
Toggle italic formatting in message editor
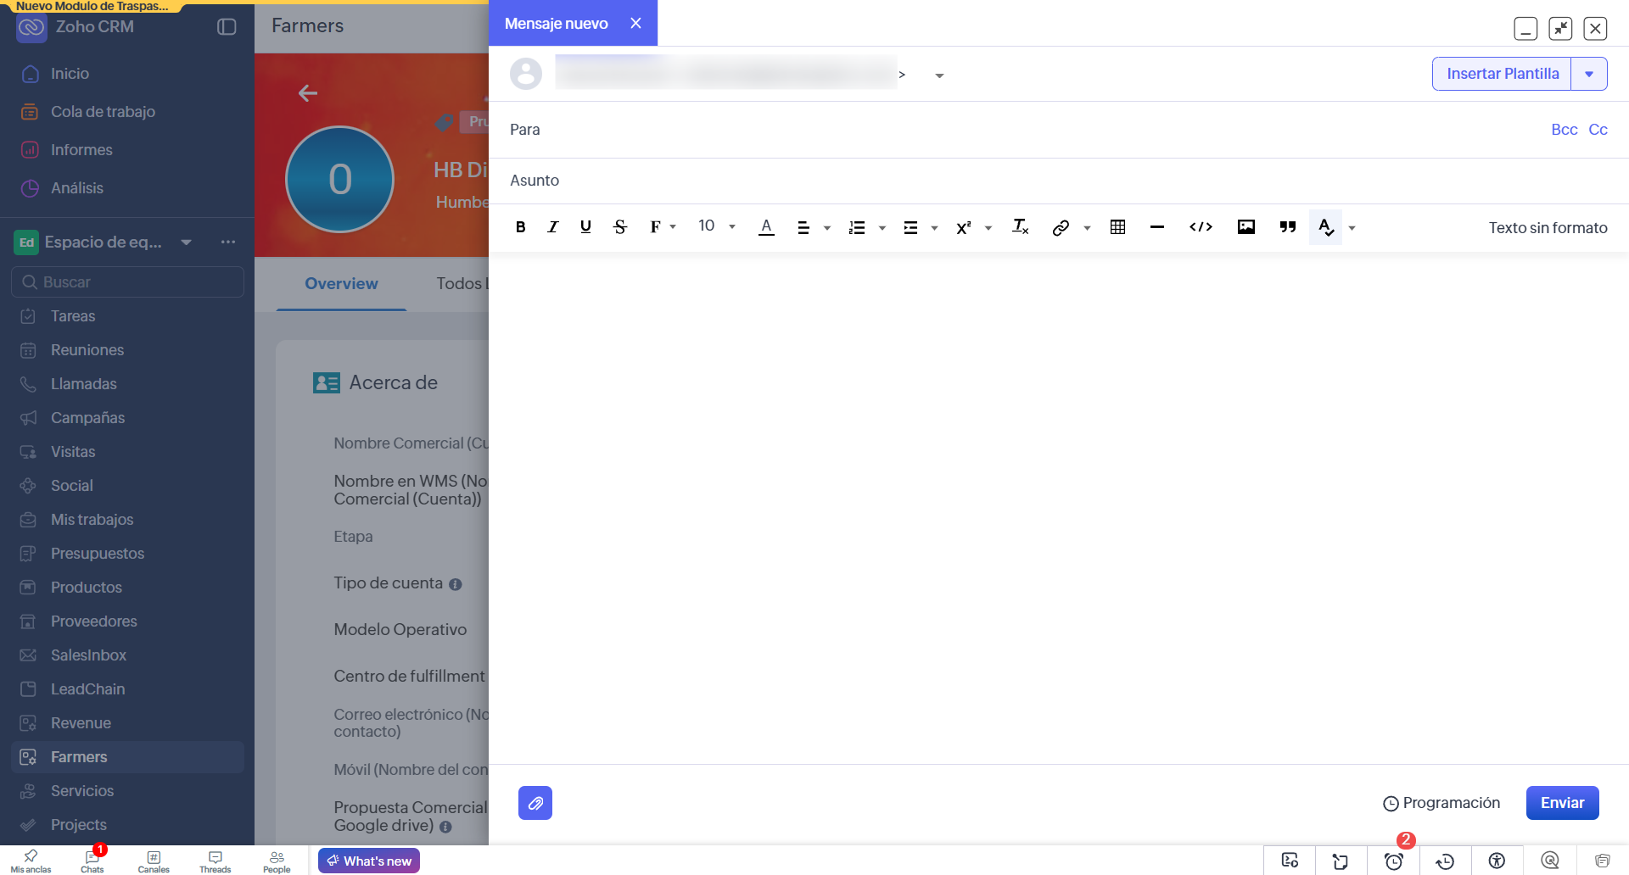(553, 227)
